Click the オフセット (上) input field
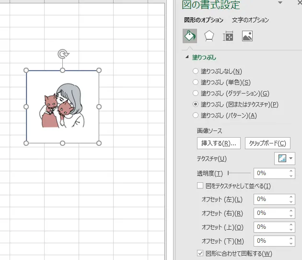The image size is (302, 260). (271, 227)
